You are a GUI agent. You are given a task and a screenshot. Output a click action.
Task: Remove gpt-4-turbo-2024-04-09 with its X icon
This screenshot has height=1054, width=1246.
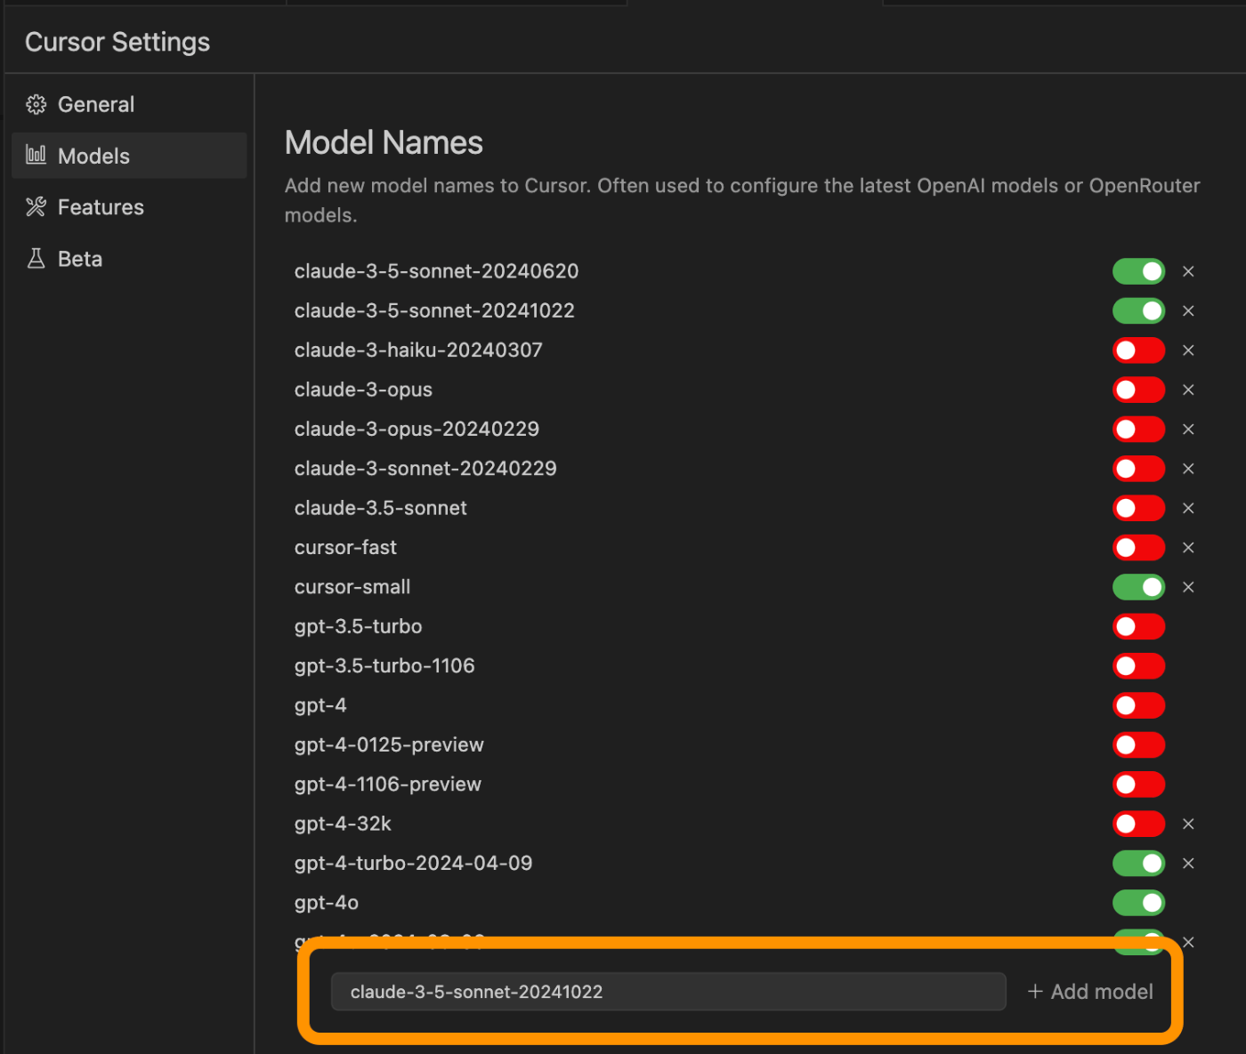coord(1188,863)
